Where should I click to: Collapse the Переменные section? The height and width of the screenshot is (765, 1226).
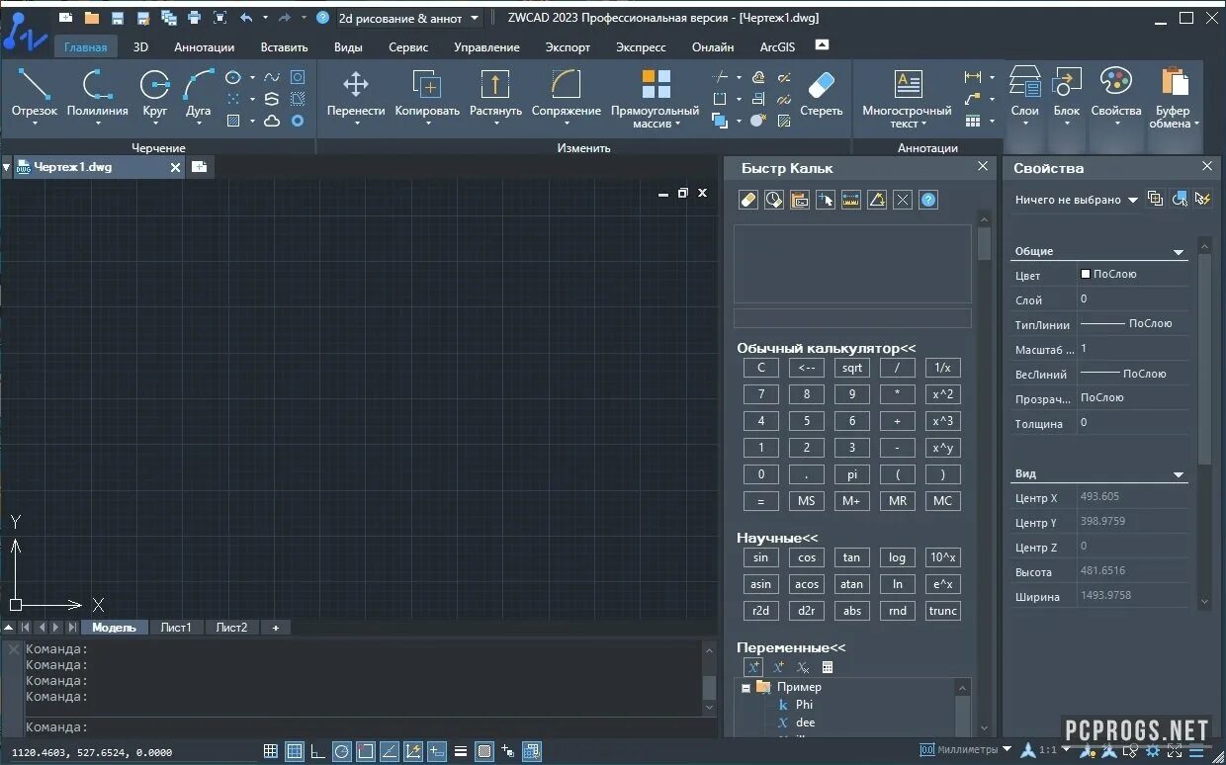coord(791,647)
